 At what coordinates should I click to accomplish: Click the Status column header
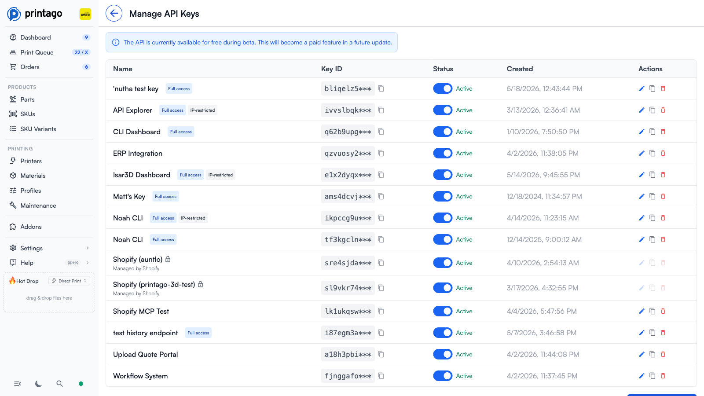[443, 69]
